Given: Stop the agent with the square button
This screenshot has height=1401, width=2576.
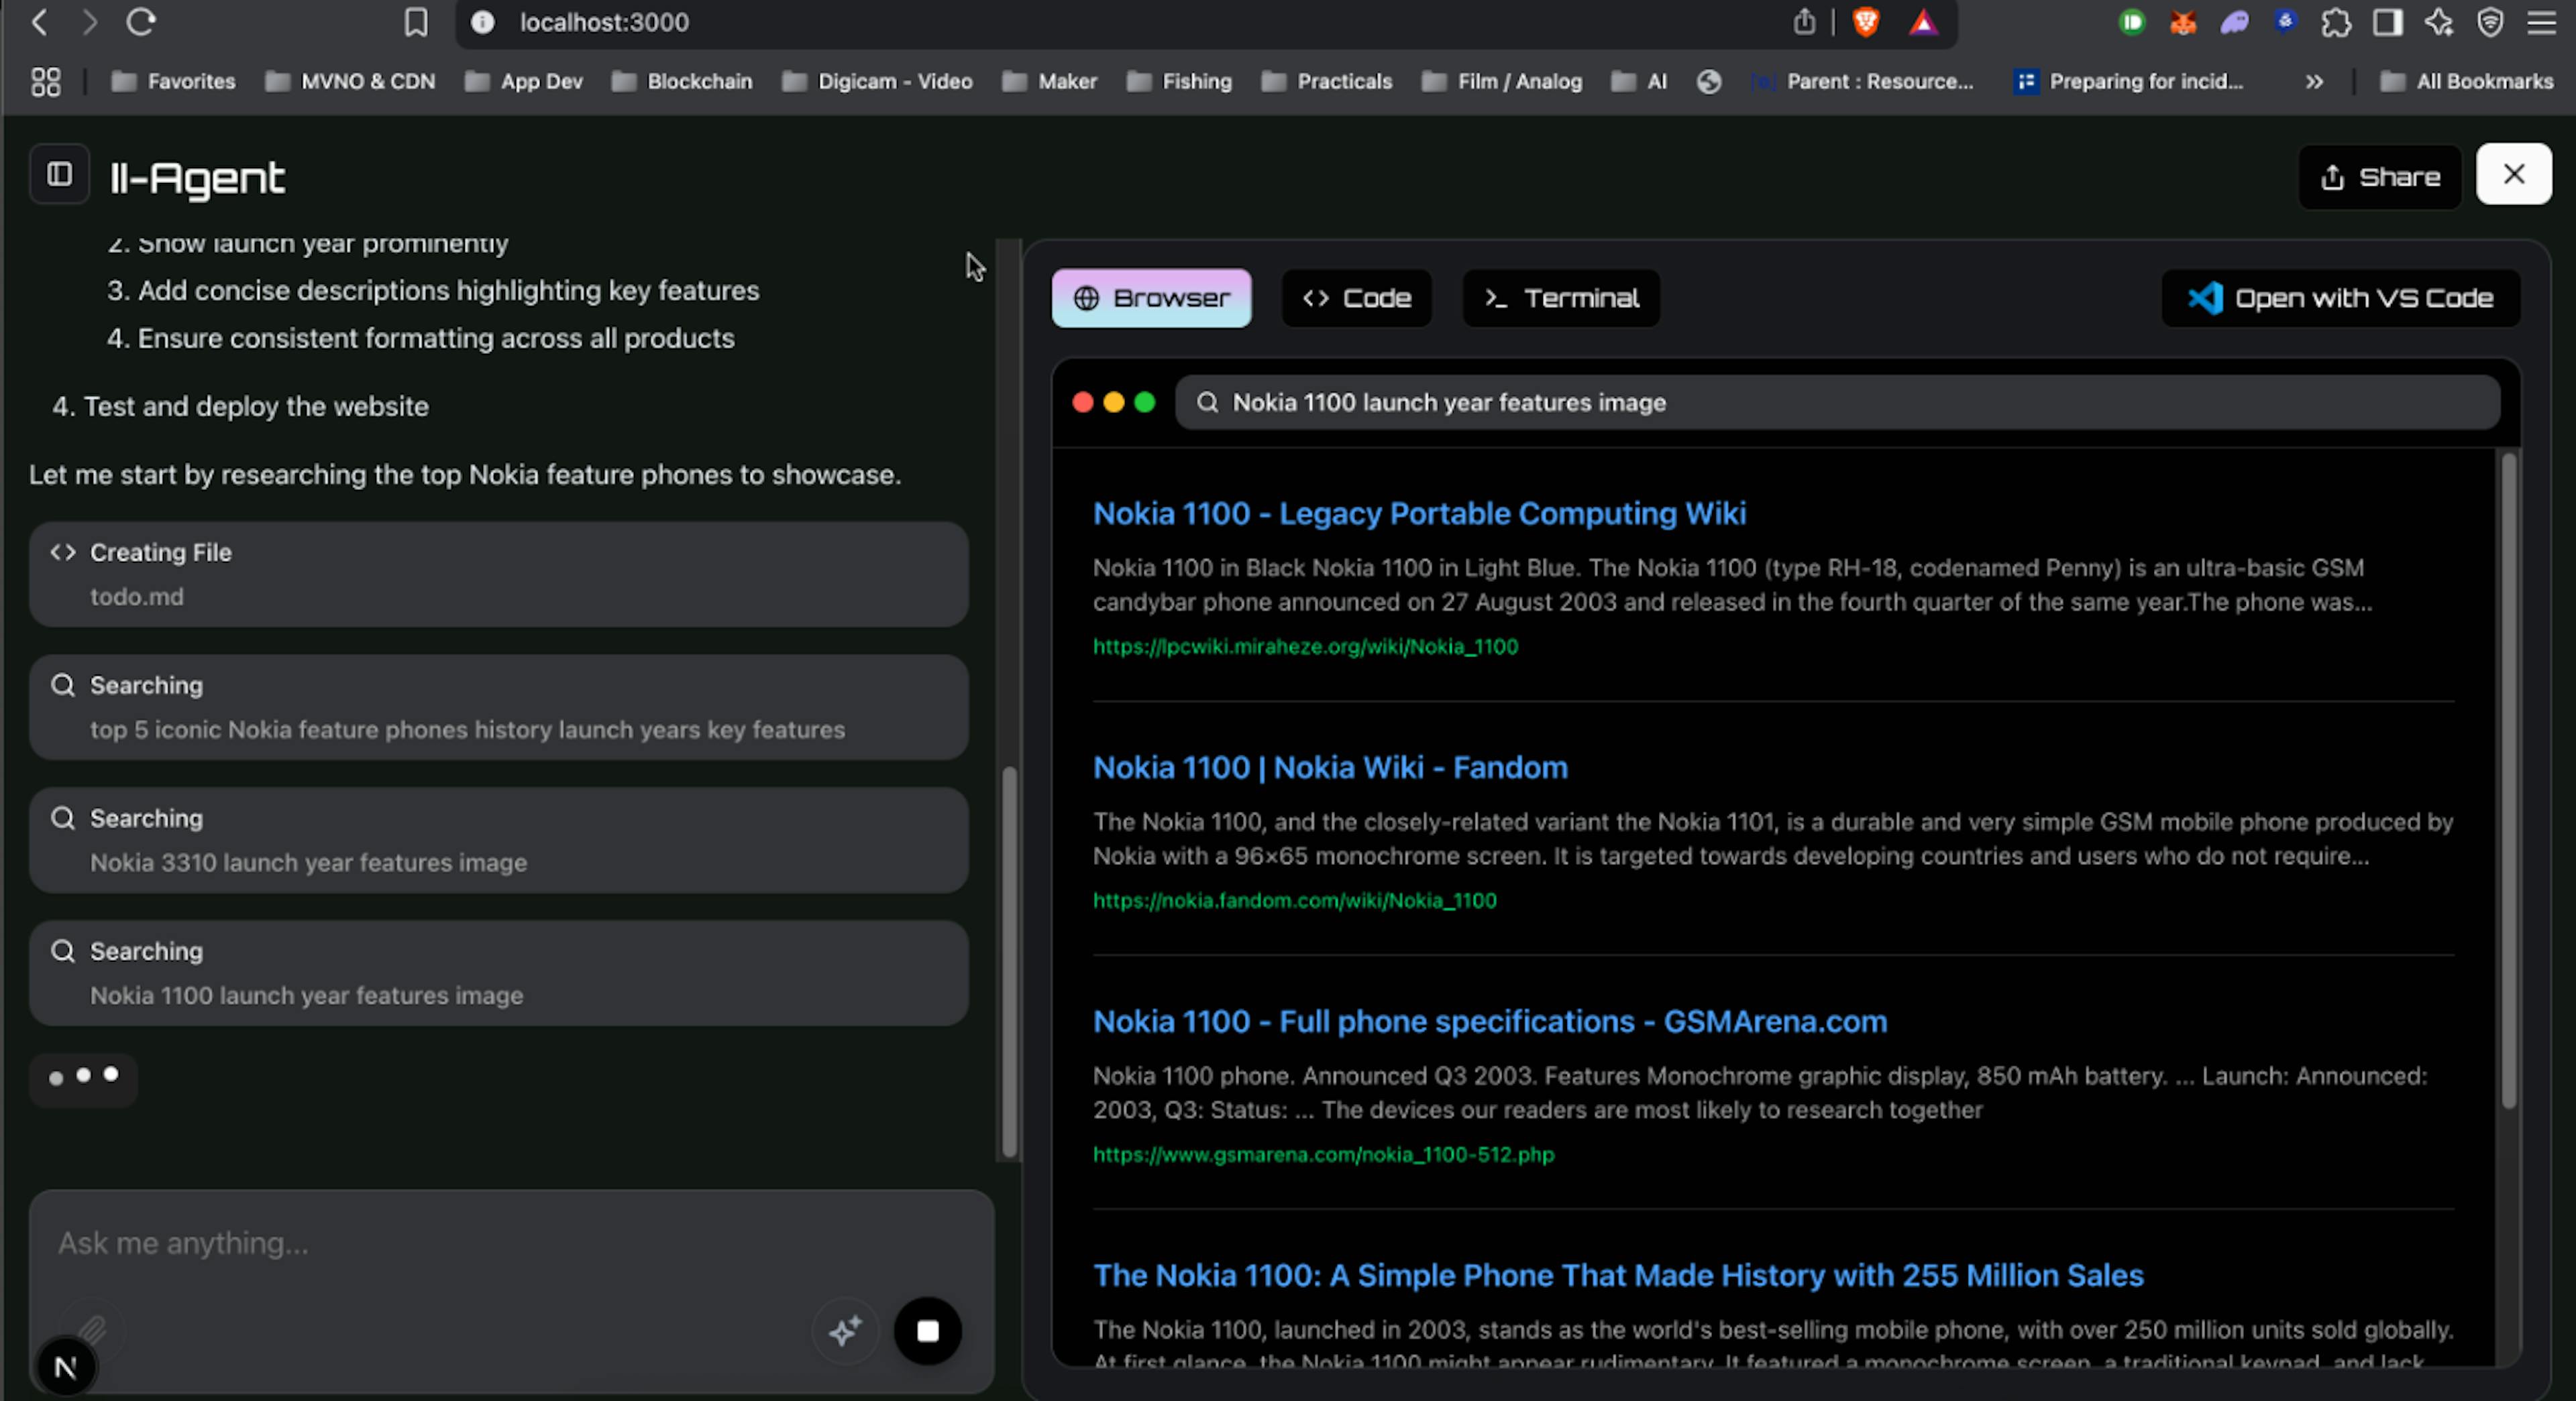Looking at the screenshot, I should pos(927,1330).
